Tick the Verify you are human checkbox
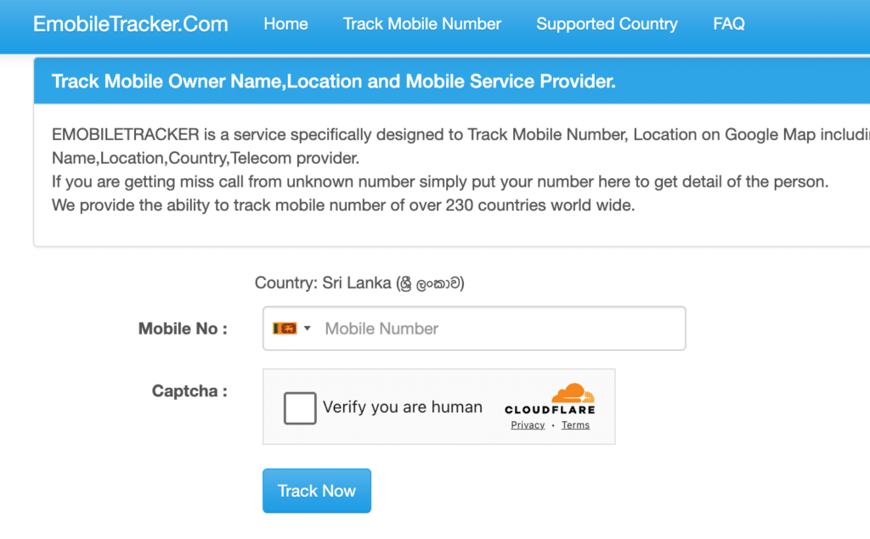Image resolution: width=870 pixels, height=539 pixels. click(x=300, y=408)
